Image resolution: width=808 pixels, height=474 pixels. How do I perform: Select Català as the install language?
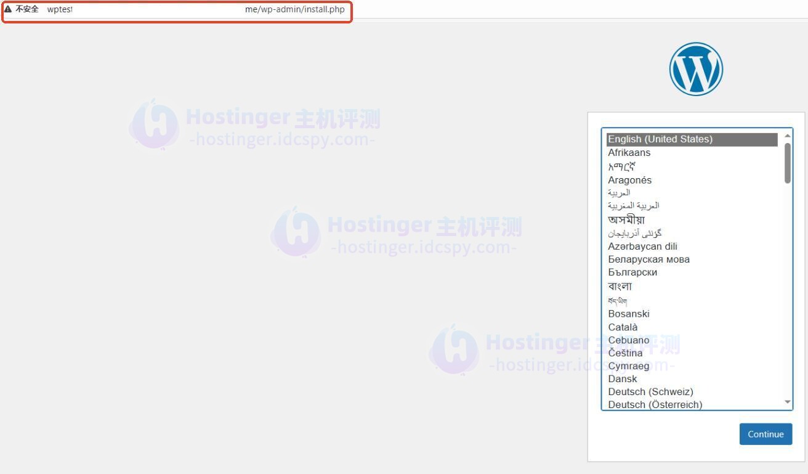pos(623,327)
